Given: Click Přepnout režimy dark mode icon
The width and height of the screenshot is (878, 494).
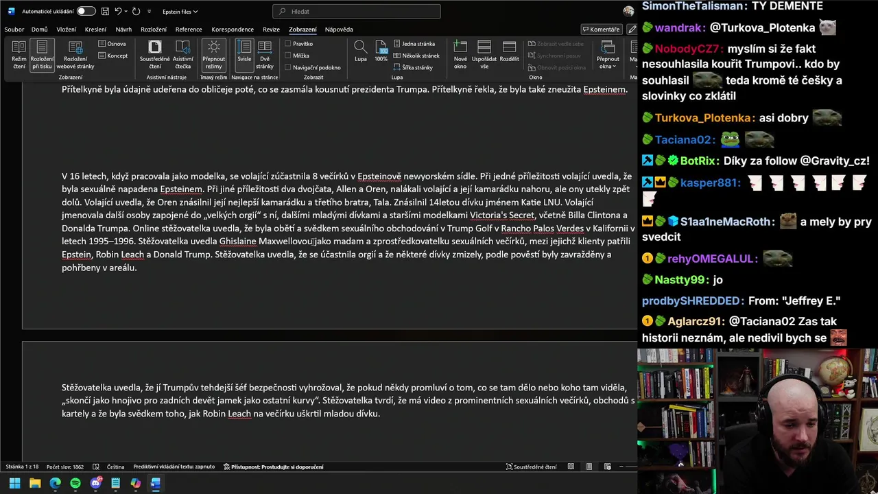Looking at the screenshot, I should pos(214,55).
